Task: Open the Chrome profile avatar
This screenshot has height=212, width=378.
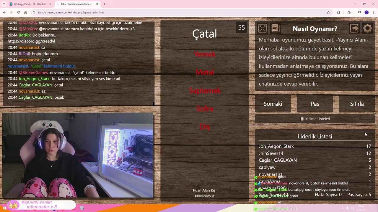Action: pos(366,12)
